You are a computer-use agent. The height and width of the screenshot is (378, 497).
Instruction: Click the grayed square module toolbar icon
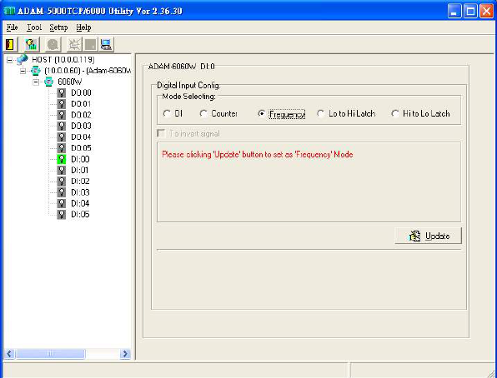[x=91, y=44]
